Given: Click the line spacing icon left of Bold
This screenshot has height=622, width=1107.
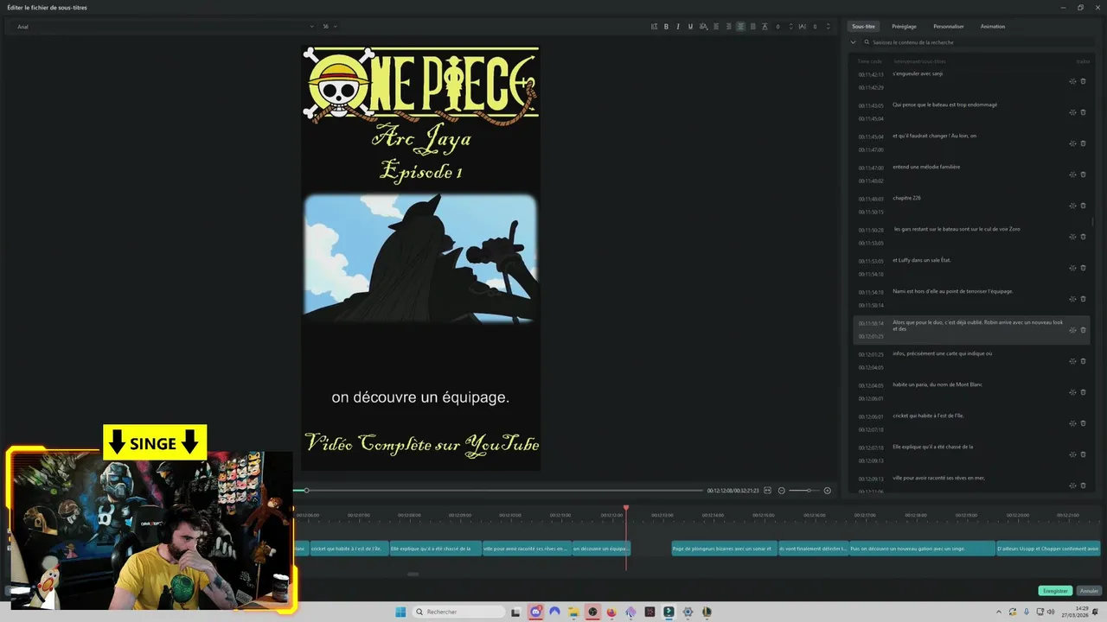Looking at the screenshot, I should [654, 27].
